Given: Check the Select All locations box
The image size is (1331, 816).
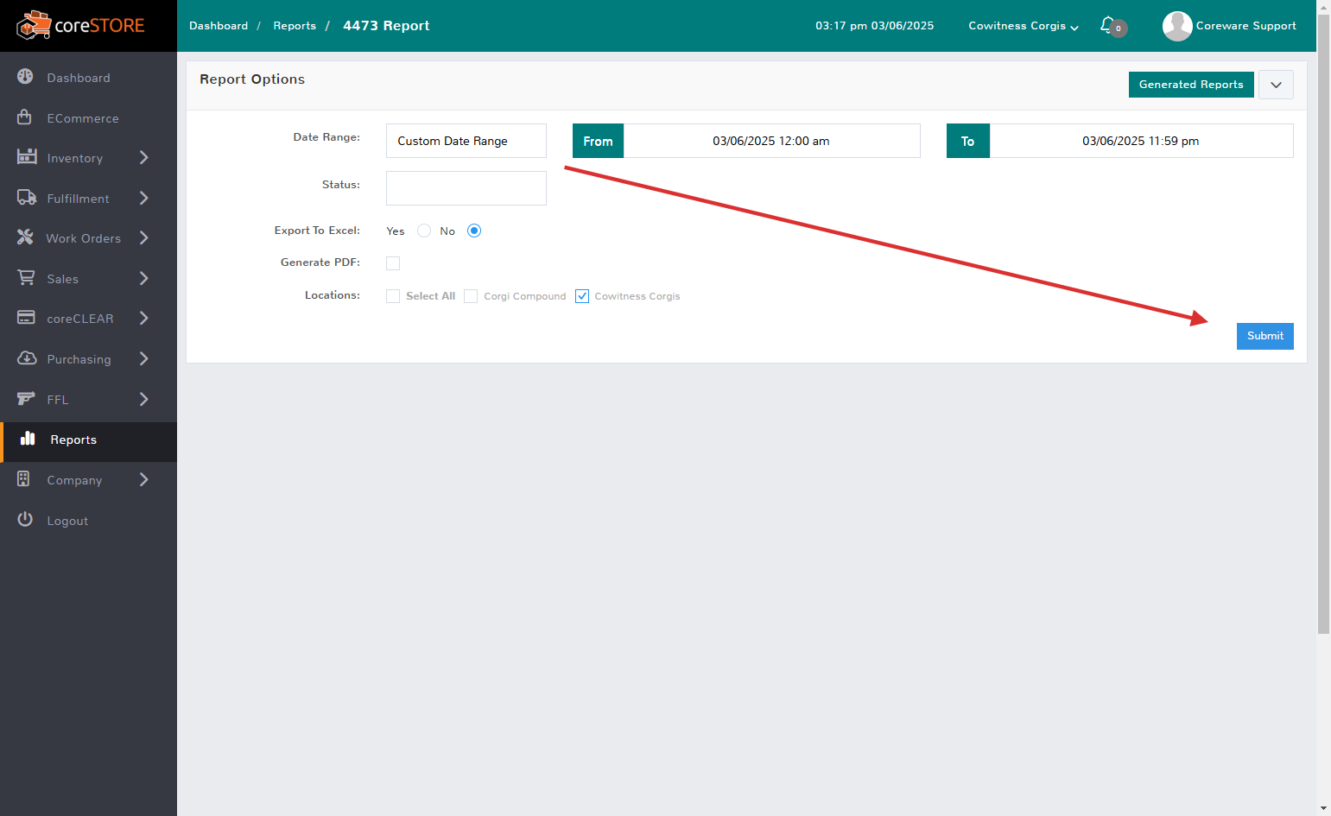Looking at the screenshot, I should [393, 296].
